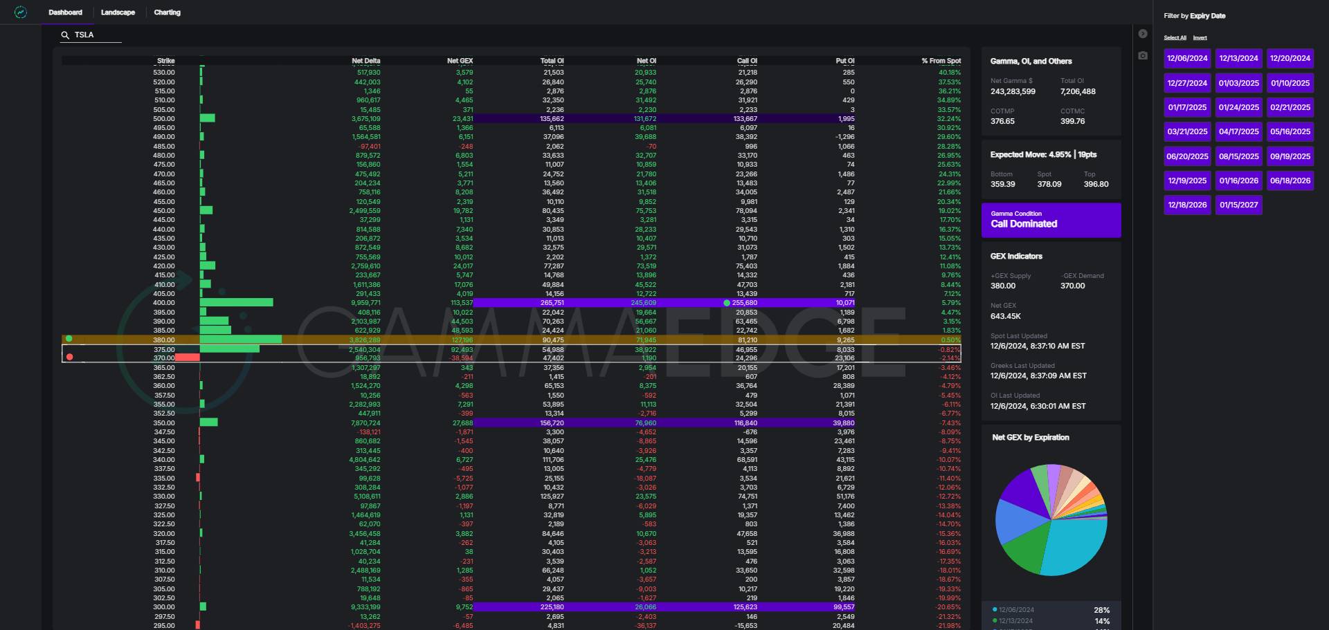
Task: Switch to the Landscape tab
Action: point(118,12)
